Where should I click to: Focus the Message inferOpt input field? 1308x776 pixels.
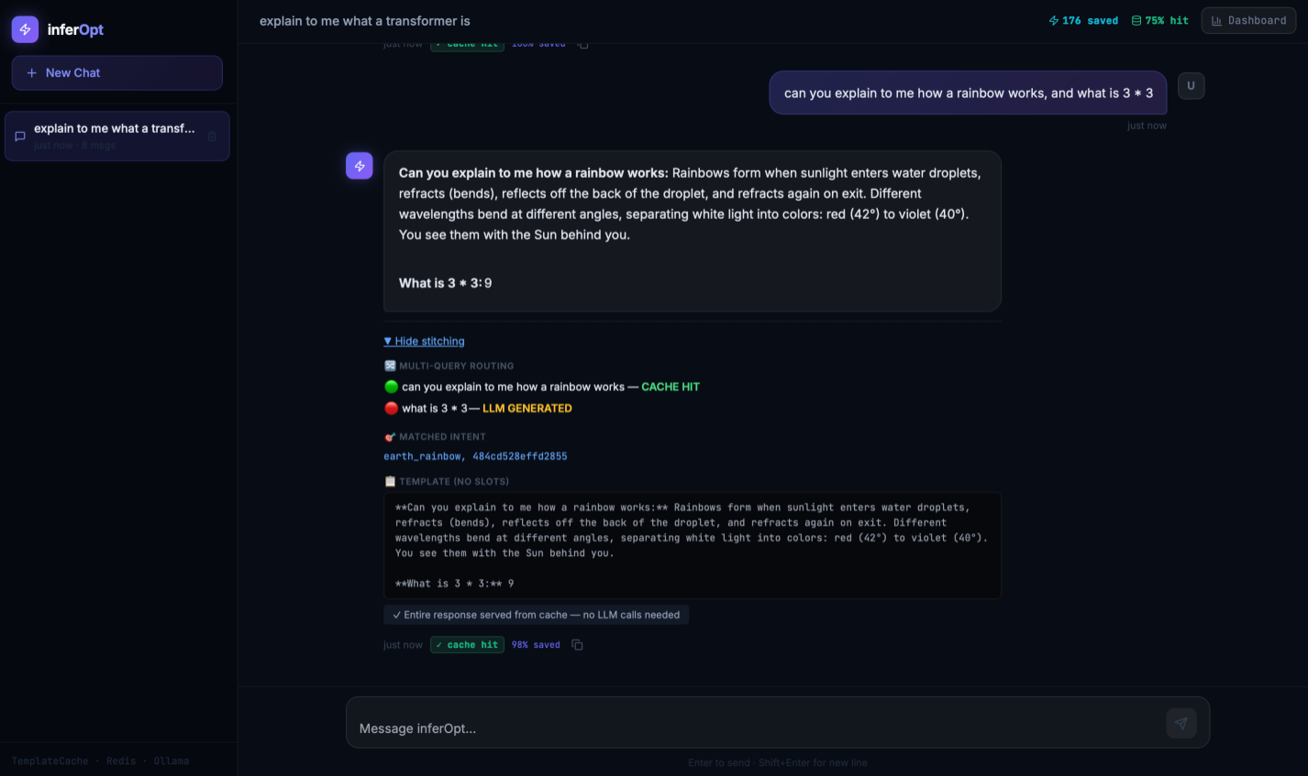pos(752,728)
